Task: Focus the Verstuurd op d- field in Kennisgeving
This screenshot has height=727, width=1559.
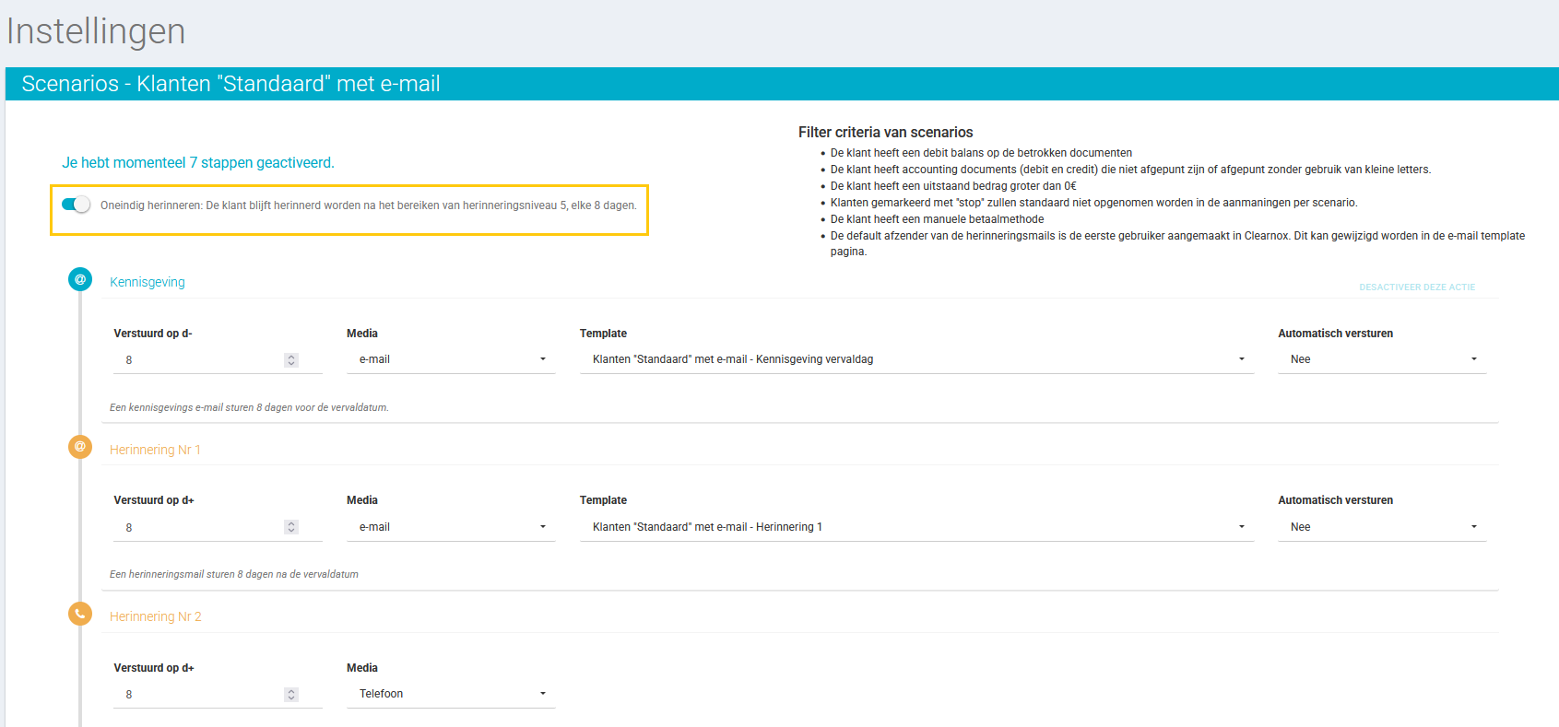Action: [198, 360]
